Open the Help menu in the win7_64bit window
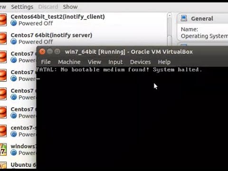 [164, 62]
